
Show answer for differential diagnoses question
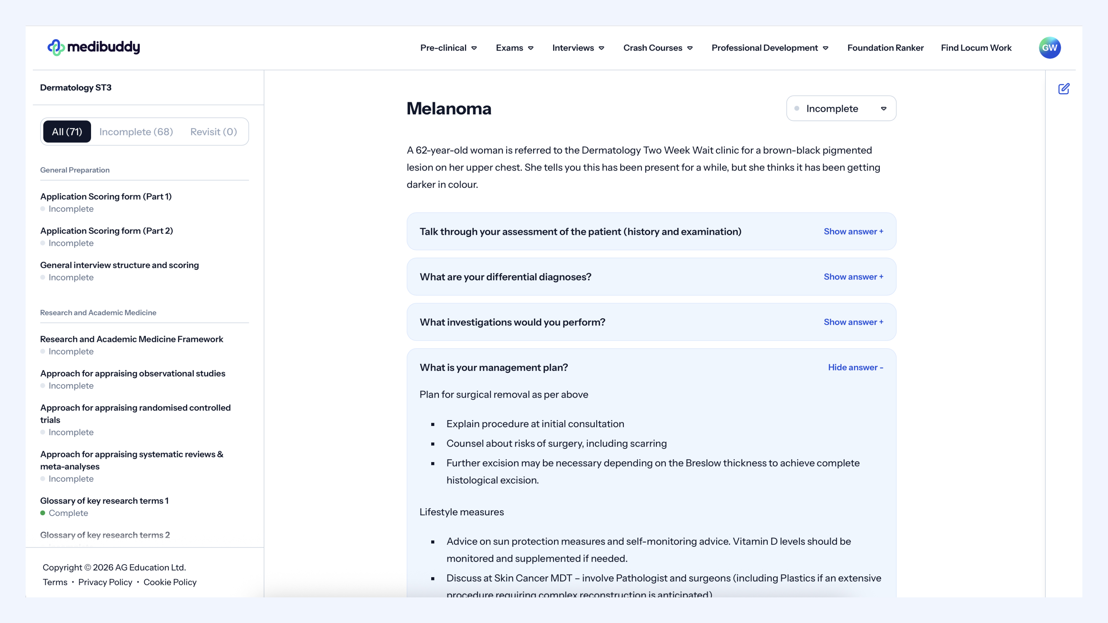pyautogui.click(x=853, y=277)
